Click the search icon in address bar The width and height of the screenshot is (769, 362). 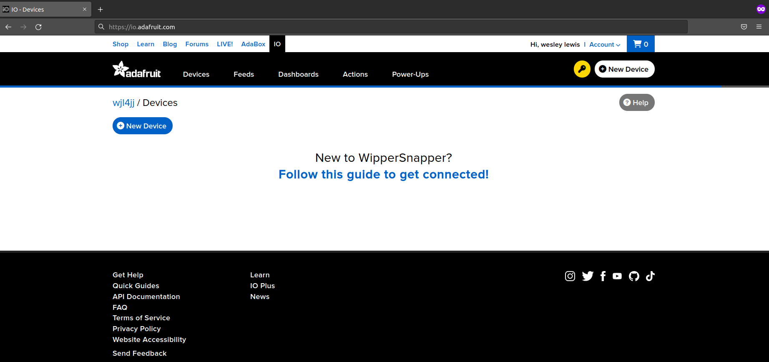[101, 27]
